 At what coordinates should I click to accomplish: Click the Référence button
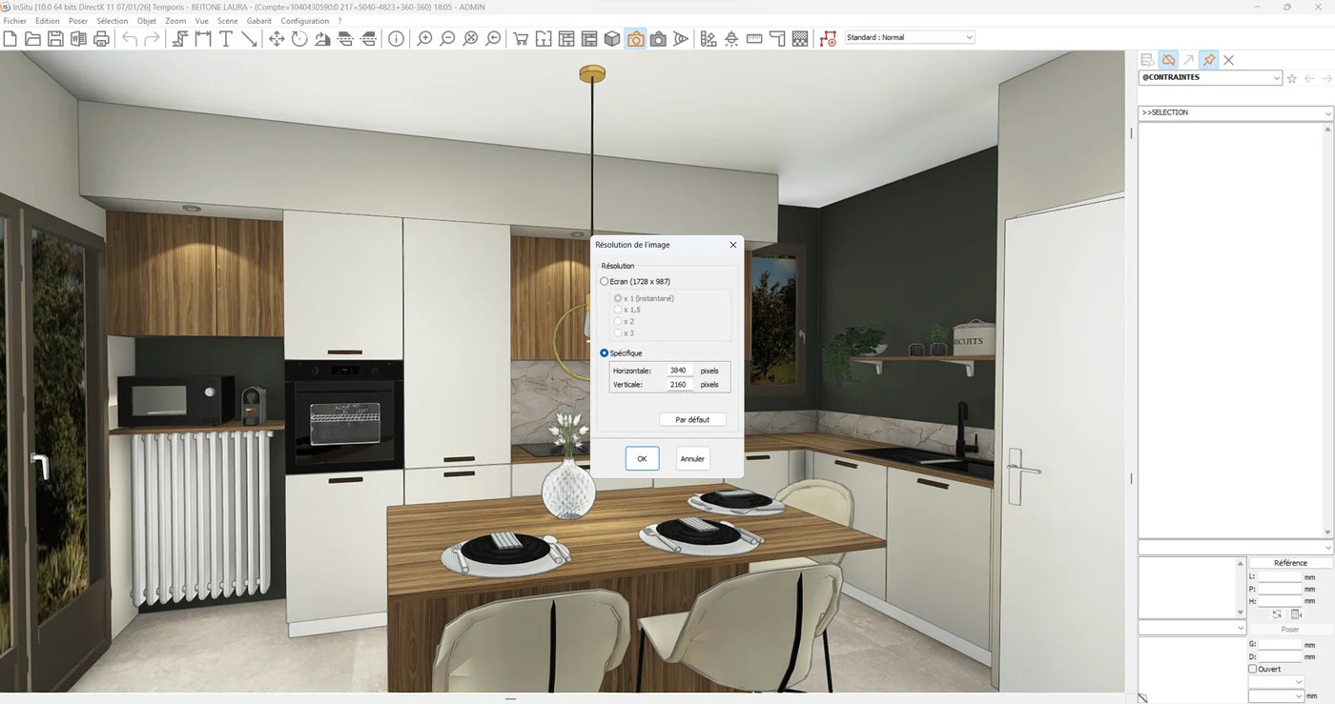pos(1290,563)
